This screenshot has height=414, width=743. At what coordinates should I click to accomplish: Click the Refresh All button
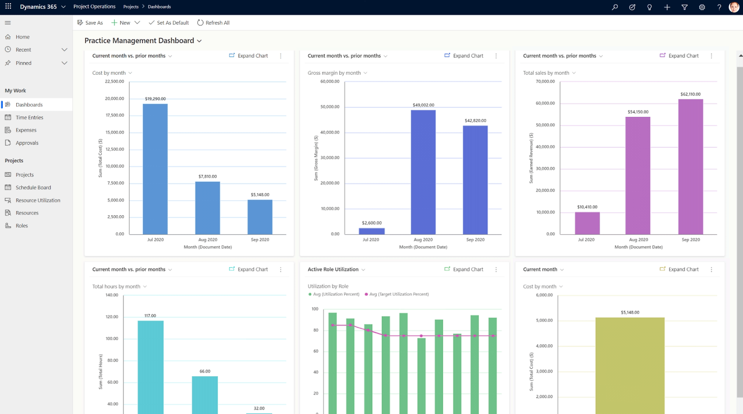[213, 23]
